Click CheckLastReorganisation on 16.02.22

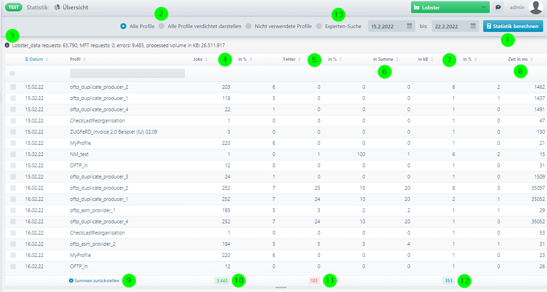point(97,233)
